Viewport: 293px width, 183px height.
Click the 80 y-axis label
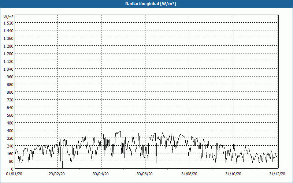[x=11, y=161]
